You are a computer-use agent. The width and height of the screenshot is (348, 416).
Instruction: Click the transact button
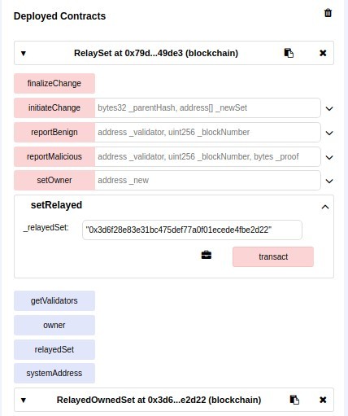[x=273, y=256]
